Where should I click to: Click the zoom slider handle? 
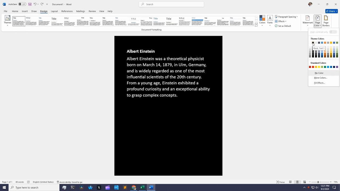[318, 182]
